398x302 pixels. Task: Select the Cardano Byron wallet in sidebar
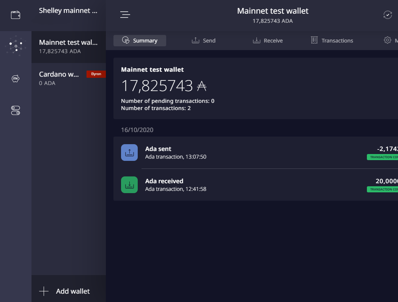click(x=69, y=79)
